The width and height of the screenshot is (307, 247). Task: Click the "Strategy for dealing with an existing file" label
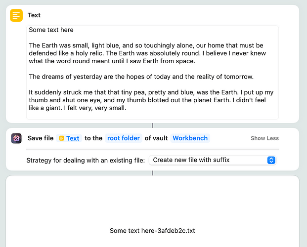tap(86, 160)
